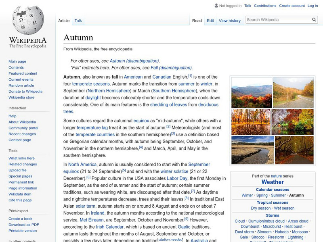323x242 pixels.
Task: Open Current events
Action: point(21,79)
